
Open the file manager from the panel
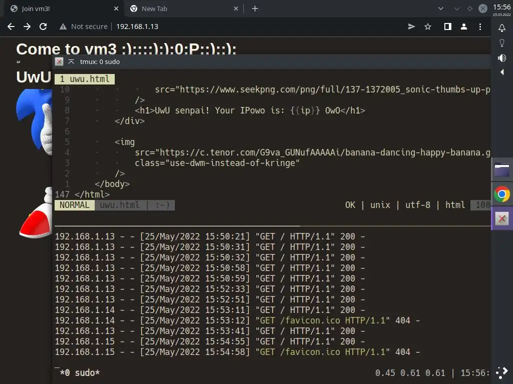pyautogui.click(x=502, y=169)
